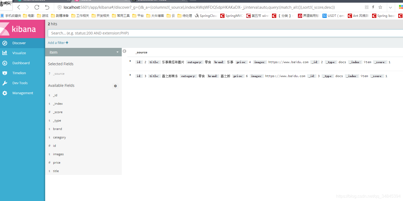Select the id numeric field

pos(54,146)
